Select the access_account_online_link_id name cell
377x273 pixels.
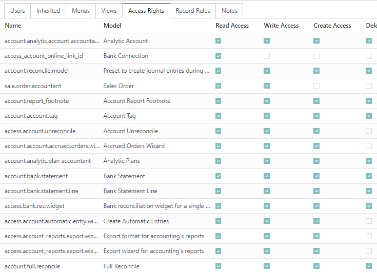coord(44,56)
